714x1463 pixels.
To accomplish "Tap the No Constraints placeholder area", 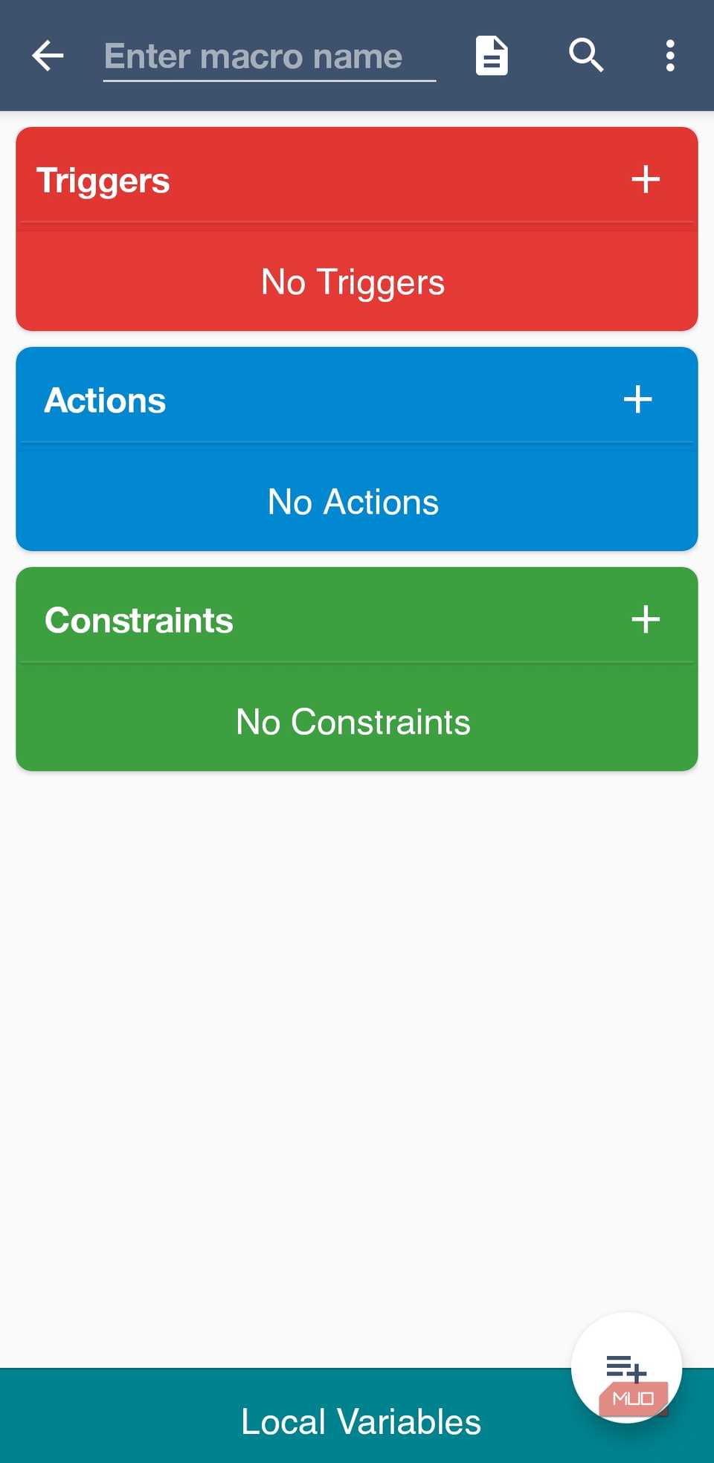I will click(353, 720).
